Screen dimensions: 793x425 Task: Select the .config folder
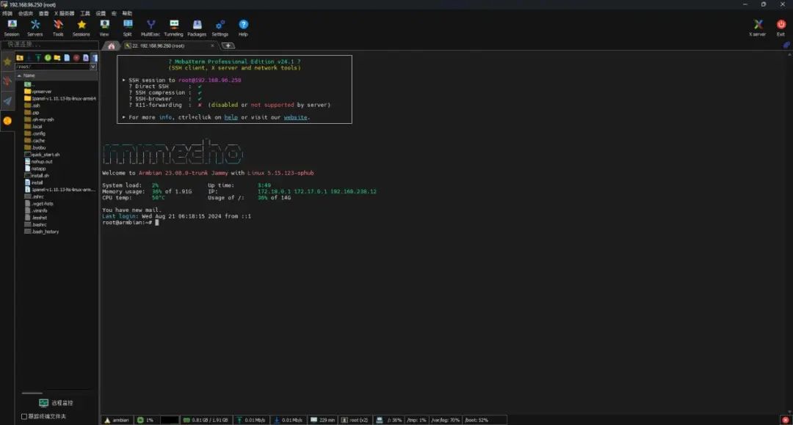click(x=35, y=134)
